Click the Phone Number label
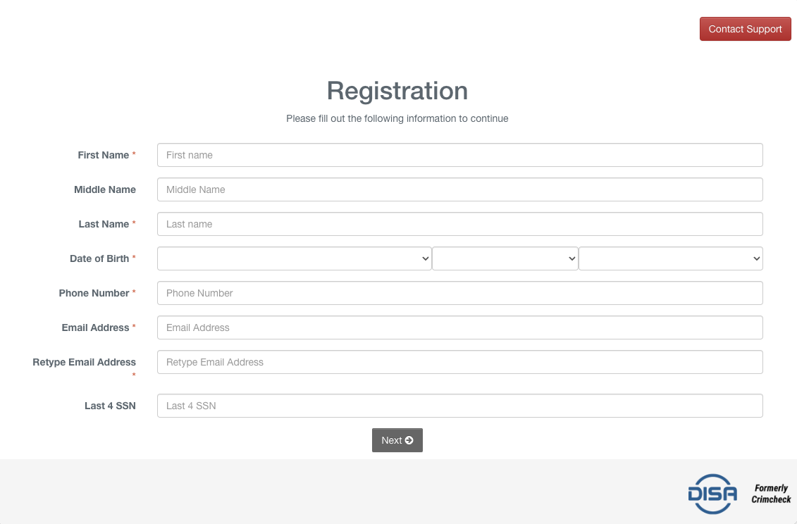Screen dimensions: 797x524 [94, 293]
